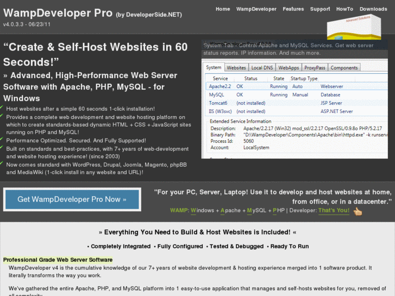This screenshot has height=296, width=395.
Task: Click "Professional Grade Web Server Software" heading
Action: point(58,260)
